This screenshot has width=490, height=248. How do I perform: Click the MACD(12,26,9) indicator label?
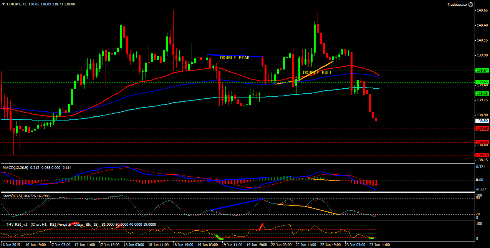[16, 168]
